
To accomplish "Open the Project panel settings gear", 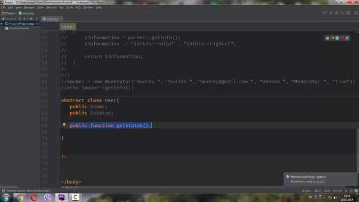I will pyautogui.click(x=31, y=19).
